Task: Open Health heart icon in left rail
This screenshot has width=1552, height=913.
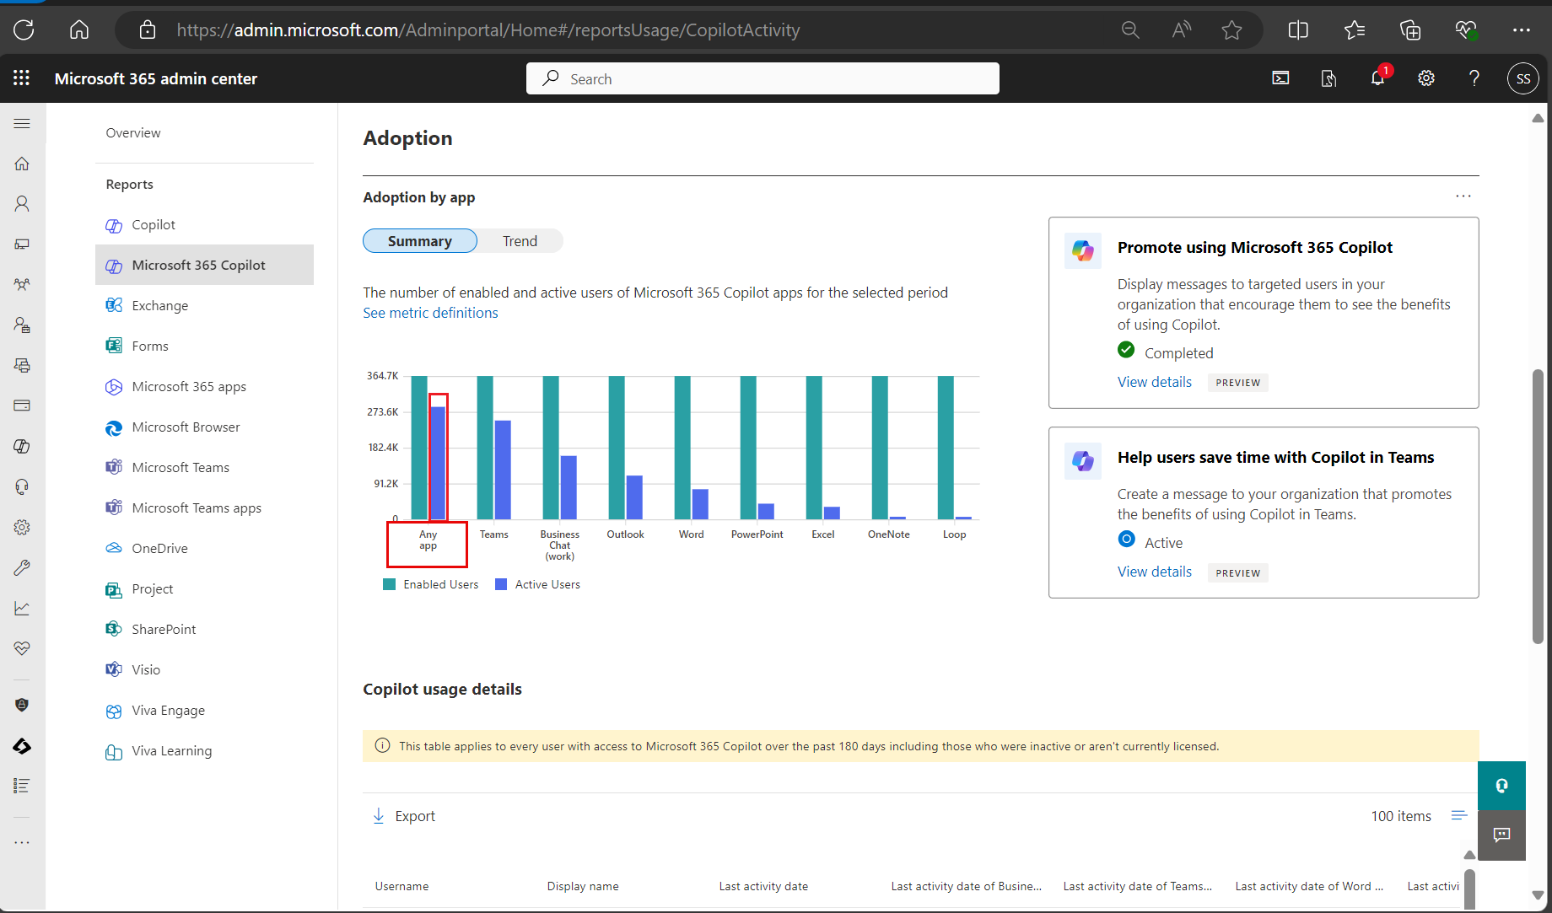Action: [x=22, y=648]
